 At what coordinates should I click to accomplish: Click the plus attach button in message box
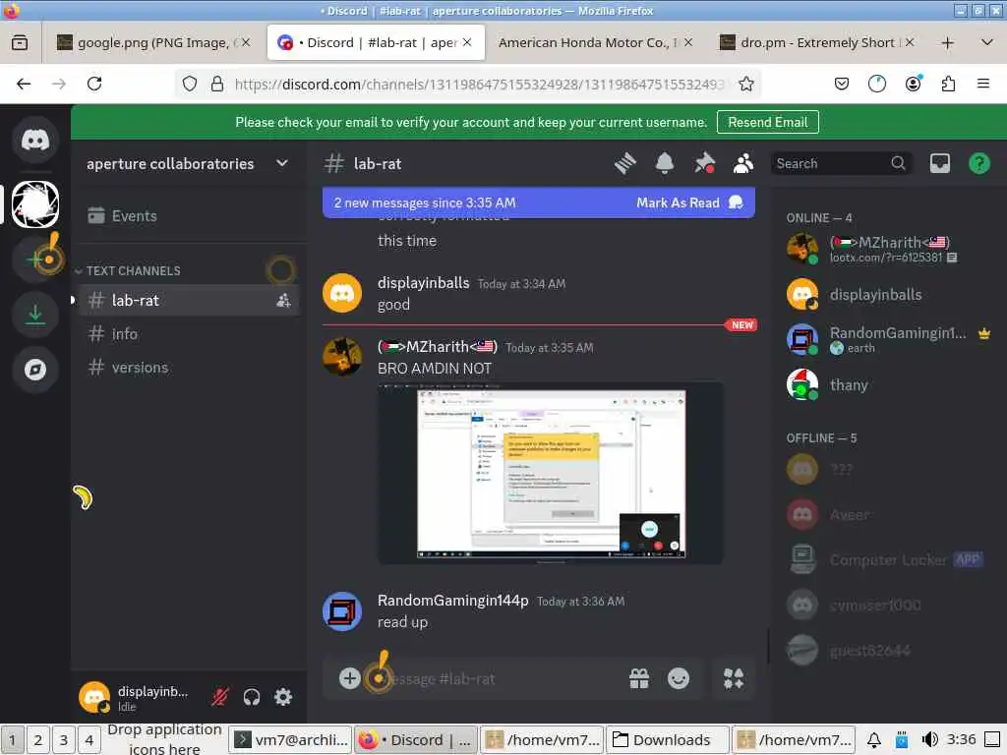point(349,678)
